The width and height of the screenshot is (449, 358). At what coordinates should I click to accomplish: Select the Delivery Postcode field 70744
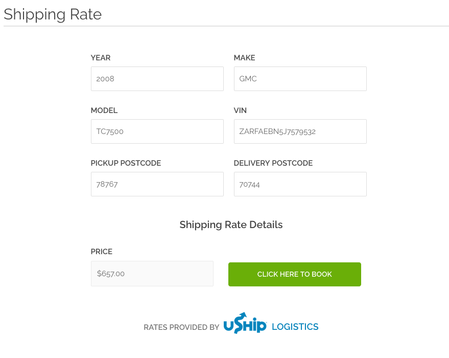point(300,184)
